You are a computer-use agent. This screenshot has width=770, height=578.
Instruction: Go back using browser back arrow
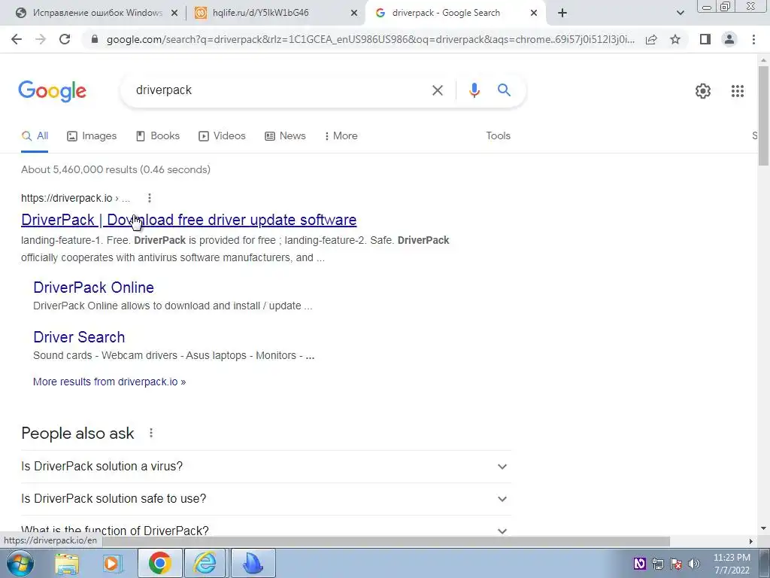(x=17, y=39)
